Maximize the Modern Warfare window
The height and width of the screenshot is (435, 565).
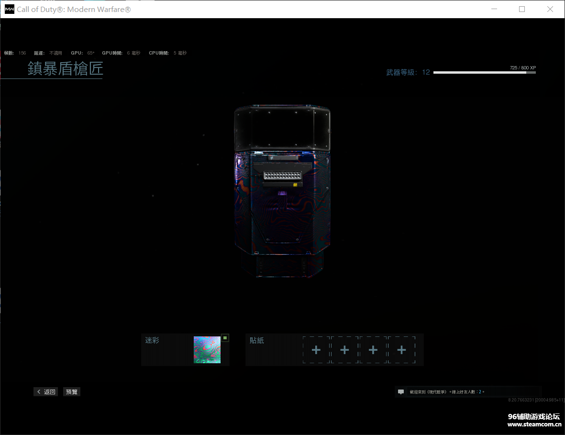click(522, 9)
